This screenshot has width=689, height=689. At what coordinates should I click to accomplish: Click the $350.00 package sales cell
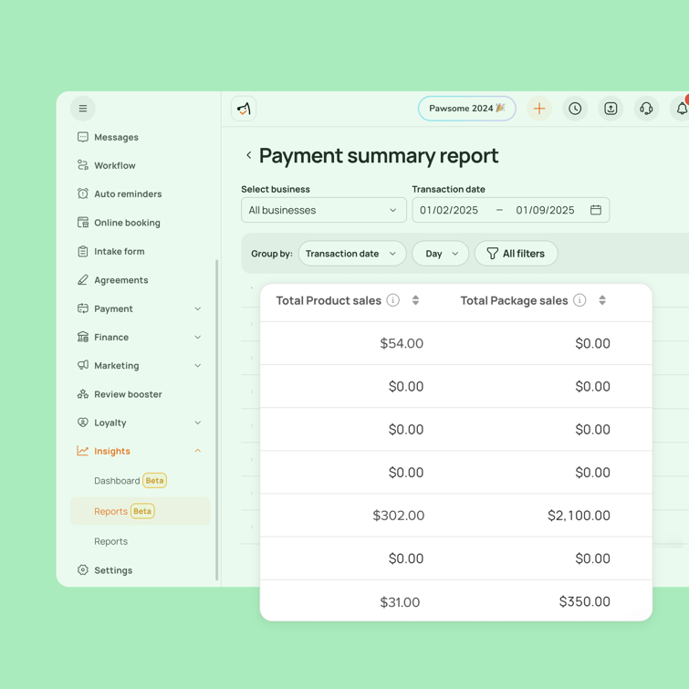pyautogui.click(x=584, y=601)
